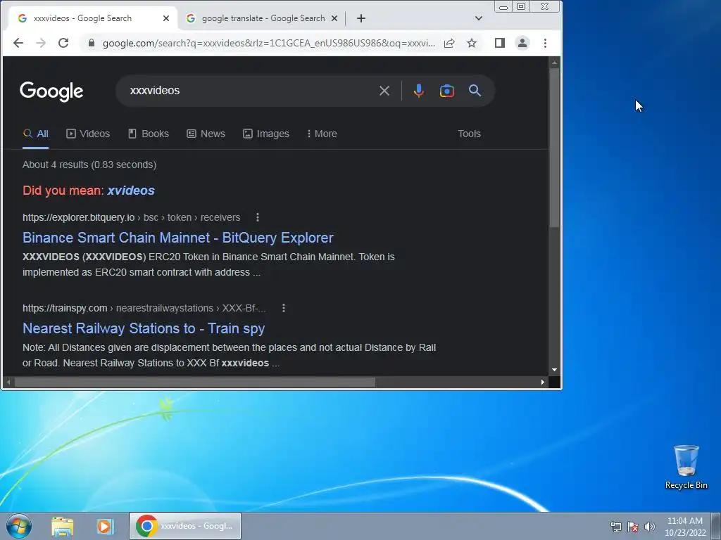Screen dimensions: 721x540
Task: Open network status icon in system tray
Action: (615, 527)
